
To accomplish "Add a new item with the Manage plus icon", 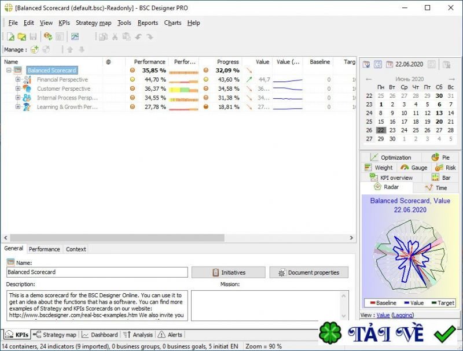I will tap(35, 50).
